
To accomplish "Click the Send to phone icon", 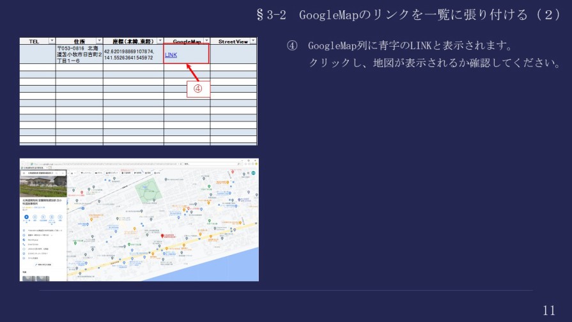I will pyautogui.click(x=52, y=217).
